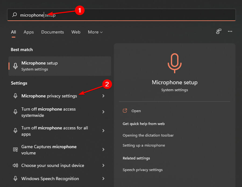
Task: Click the sound input speaker icon
Action: pos(15,165)
